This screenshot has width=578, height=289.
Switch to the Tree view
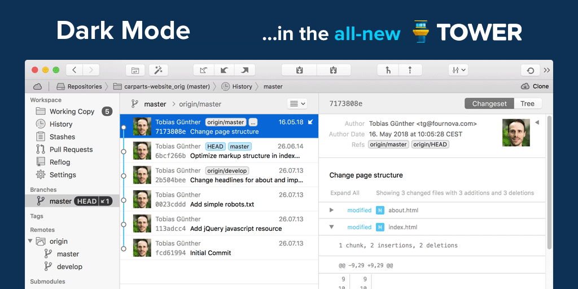(x=527, y=103)
